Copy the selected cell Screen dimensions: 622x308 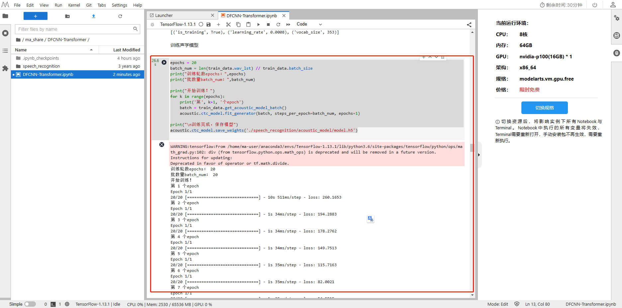click(x=238, y=25)
